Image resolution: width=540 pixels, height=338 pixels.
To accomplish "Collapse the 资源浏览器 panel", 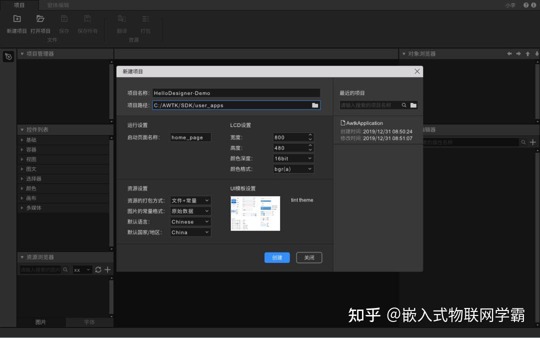I will (22, 257).
